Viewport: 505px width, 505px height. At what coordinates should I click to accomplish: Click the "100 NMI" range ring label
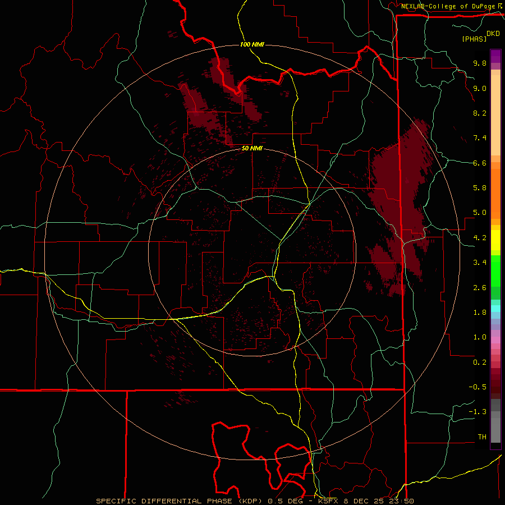coord(252,44)
